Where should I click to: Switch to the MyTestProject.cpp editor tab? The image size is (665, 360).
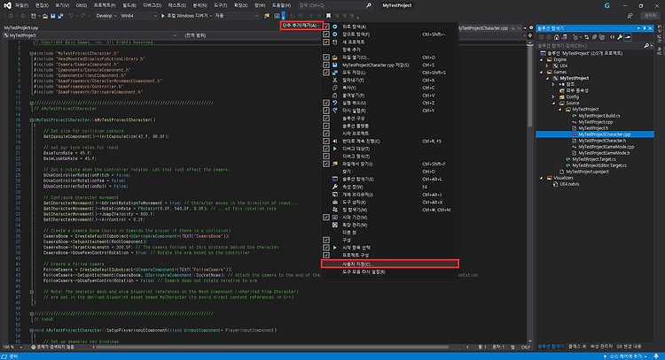coord(21,28)
